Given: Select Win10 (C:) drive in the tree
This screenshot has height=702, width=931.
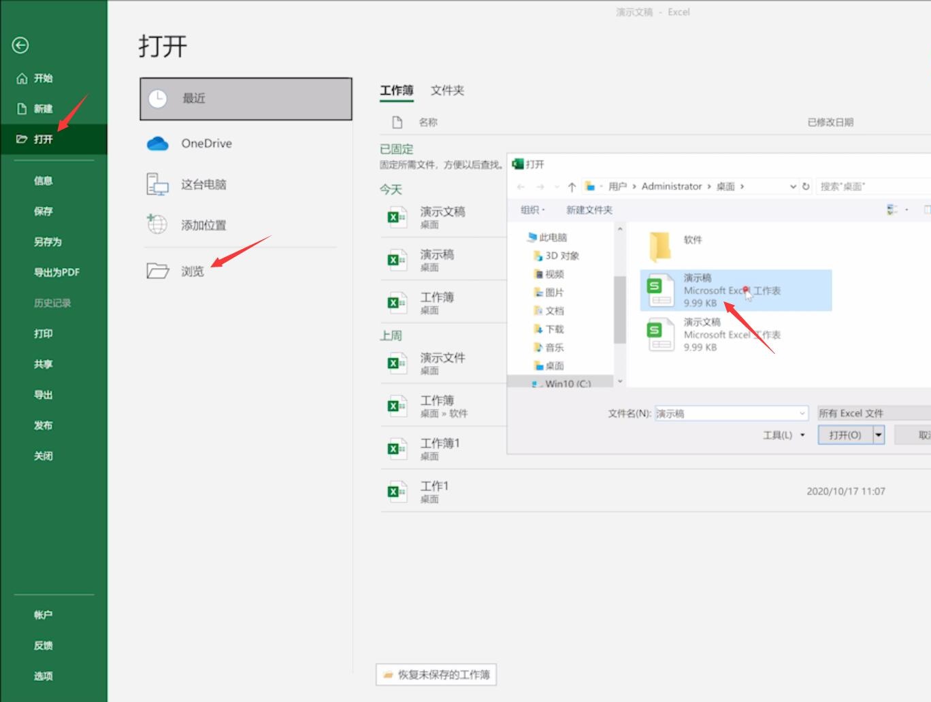Looking at the screenshot, I should 561,384.
